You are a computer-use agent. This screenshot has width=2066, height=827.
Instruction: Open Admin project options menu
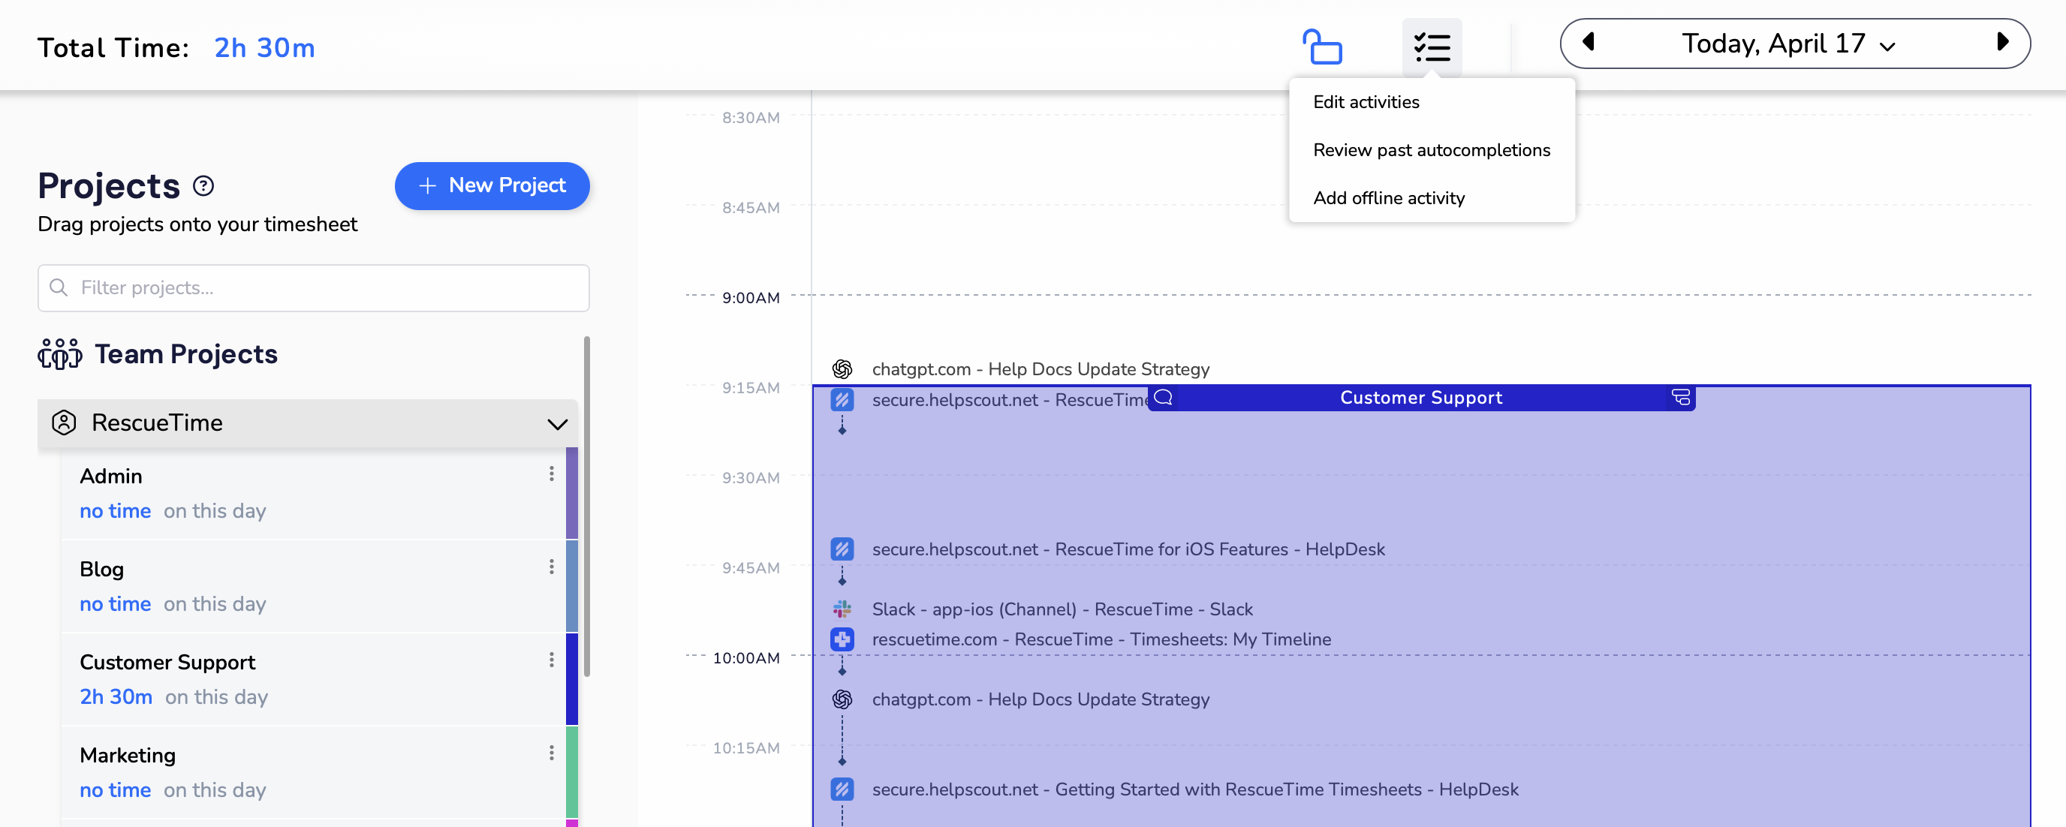(x=552, y=474)
